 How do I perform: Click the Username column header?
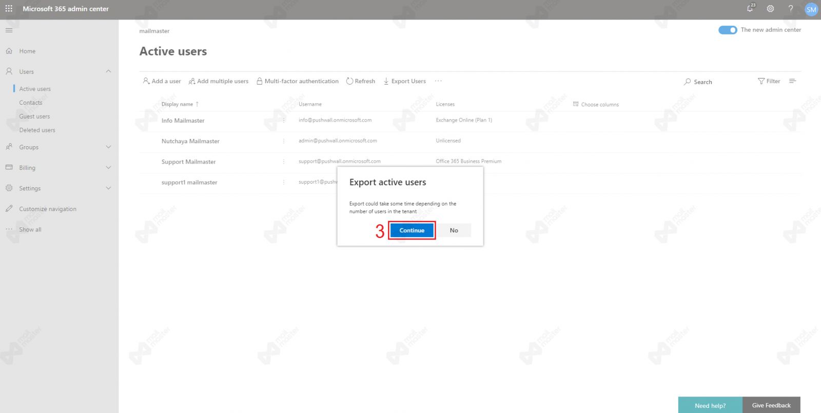click(310, 104)
